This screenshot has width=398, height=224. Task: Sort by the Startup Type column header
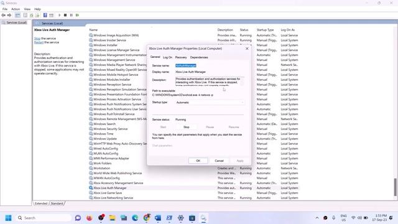coord(265,30)
